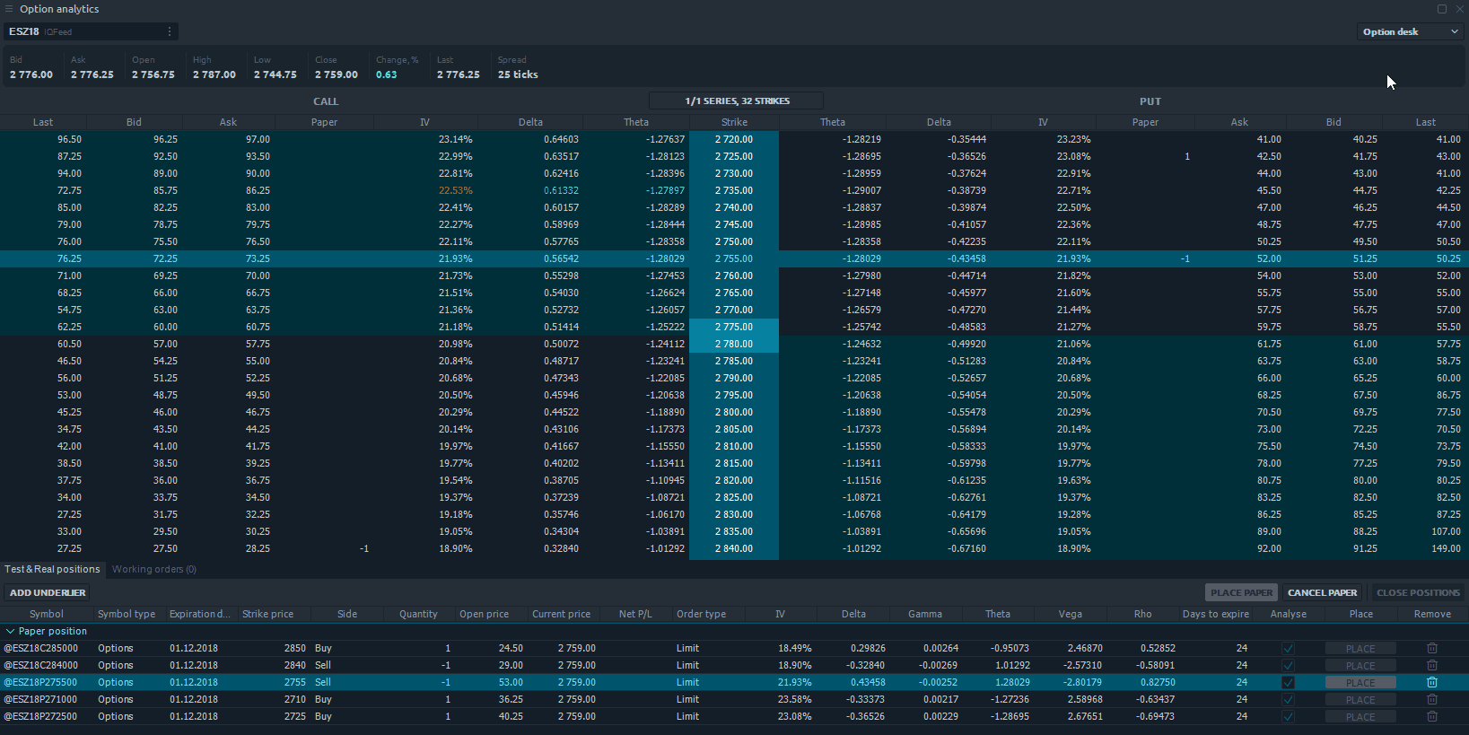Select the Test & Real positions tab
The width and height of the screenshot is (1469, 735).
(x=52, y=569)
